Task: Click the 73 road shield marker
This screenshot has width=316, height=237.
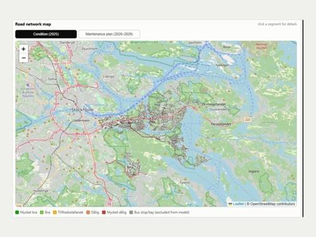Action: coord(109,204)
